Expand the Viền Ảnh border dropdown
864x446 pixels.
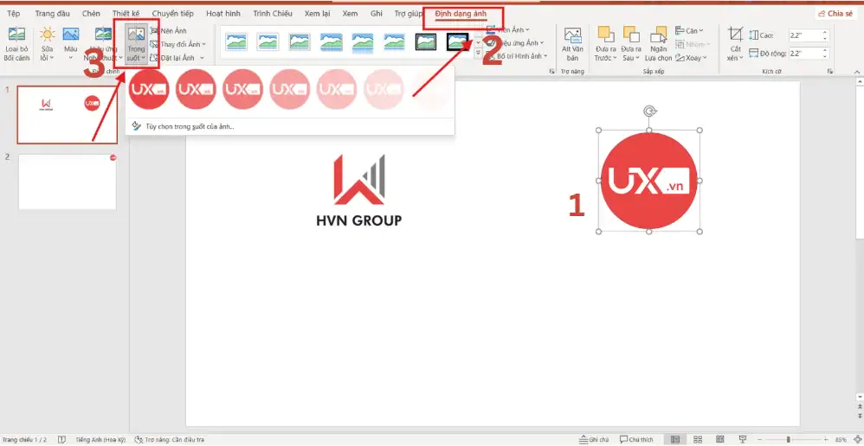(x=526, y=29)
